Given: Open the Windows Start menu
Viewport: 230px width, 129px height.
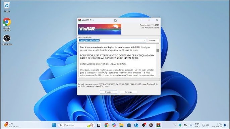Looking at the screenshot, I should 54,125.
